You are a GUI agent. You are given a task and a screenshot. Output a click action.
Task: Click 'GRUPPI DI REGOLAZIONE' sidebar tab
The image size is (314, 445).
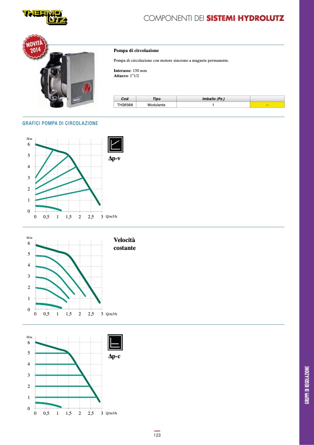coord(307,385)
